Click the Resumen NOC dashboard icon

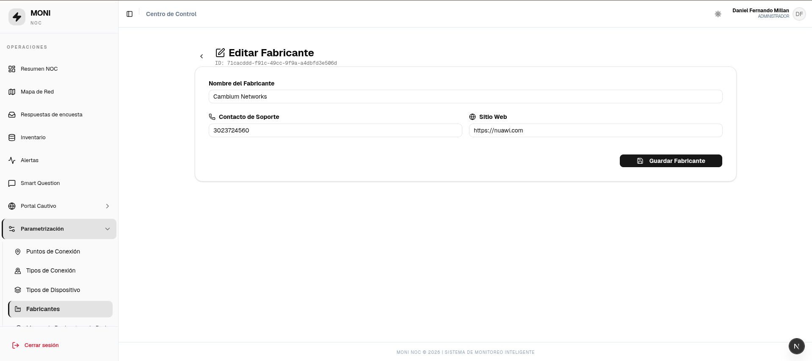[12, 69]
